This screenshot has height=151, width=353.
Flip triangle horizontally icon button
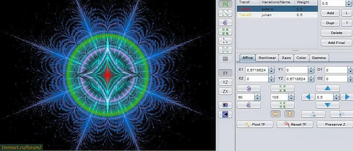[x=313, y=114]
